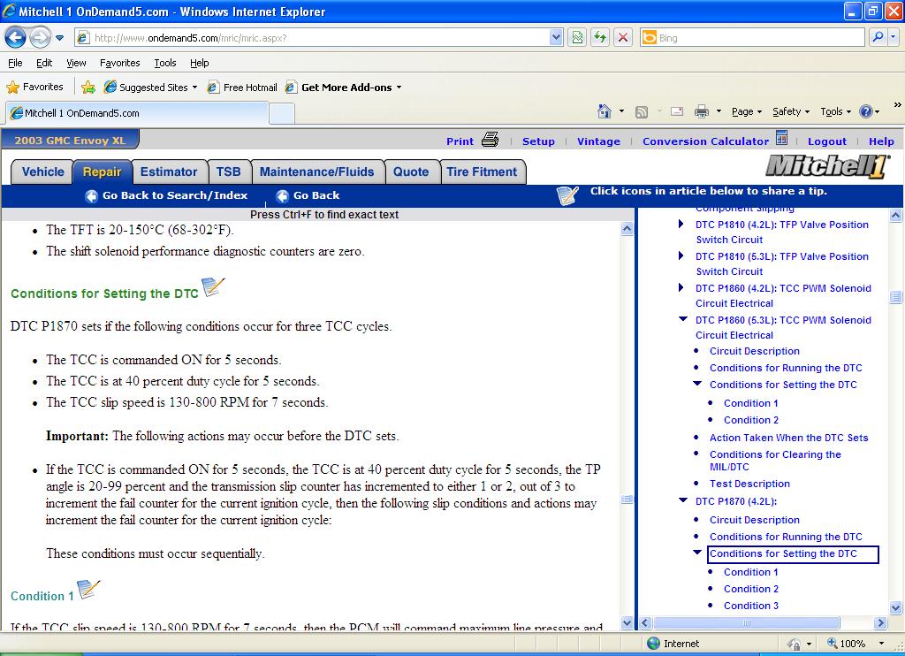This screenshot has height=656, width=905.
Task: Switch to the Estimator tab
Action: [x=169, y=172]
